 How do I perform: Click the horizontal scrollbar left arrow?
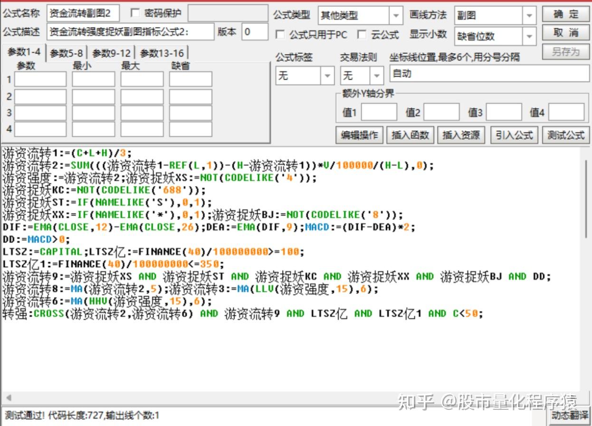tap(8, 397)
